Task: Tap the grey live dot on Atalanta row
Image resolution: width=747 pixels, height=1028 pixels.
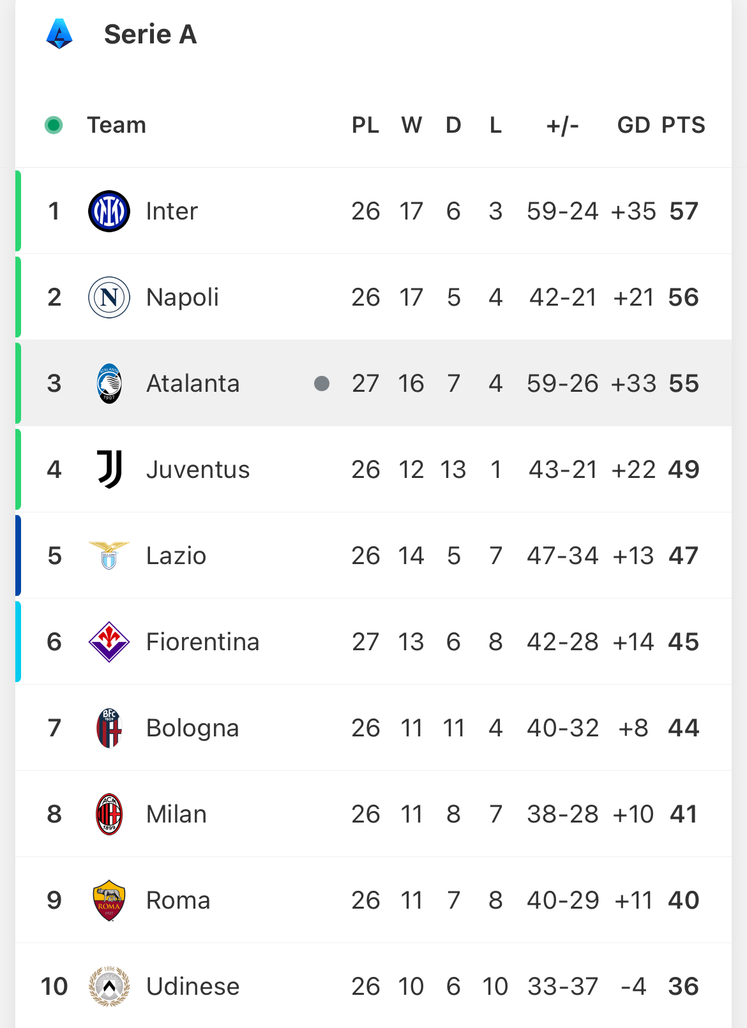Action: pos(322,384)
